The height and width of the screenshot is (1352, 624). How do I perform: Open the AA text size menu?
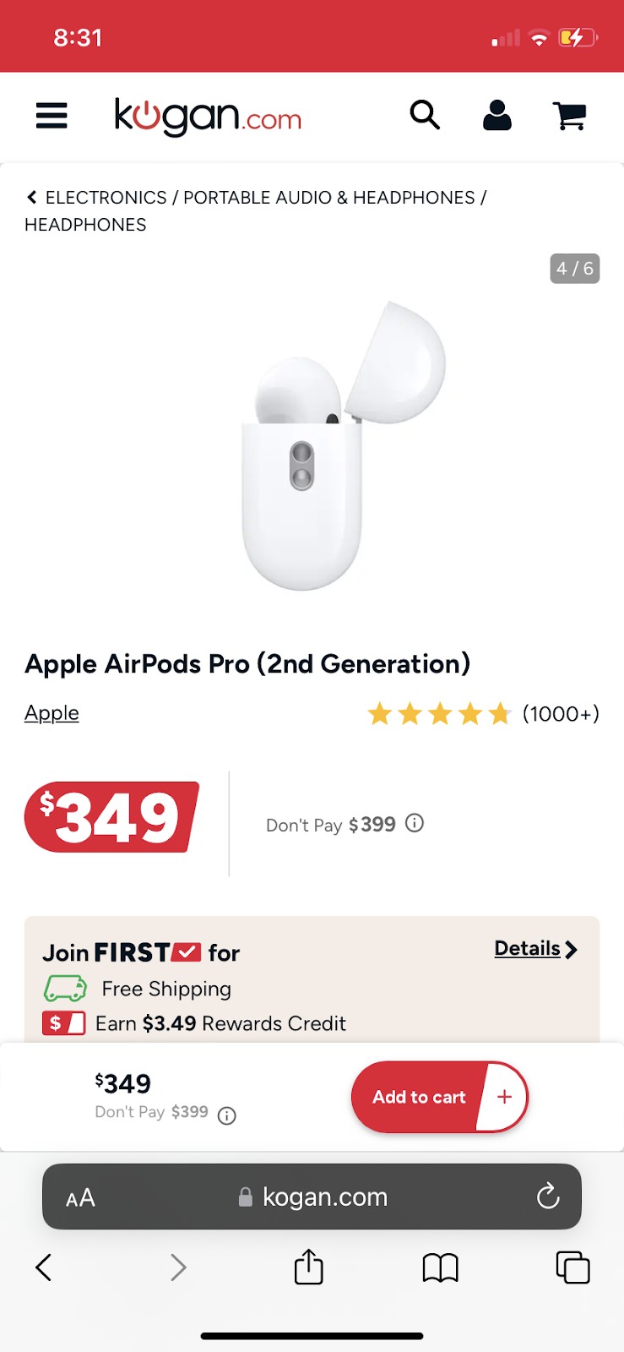click(x=80, y=1197)
